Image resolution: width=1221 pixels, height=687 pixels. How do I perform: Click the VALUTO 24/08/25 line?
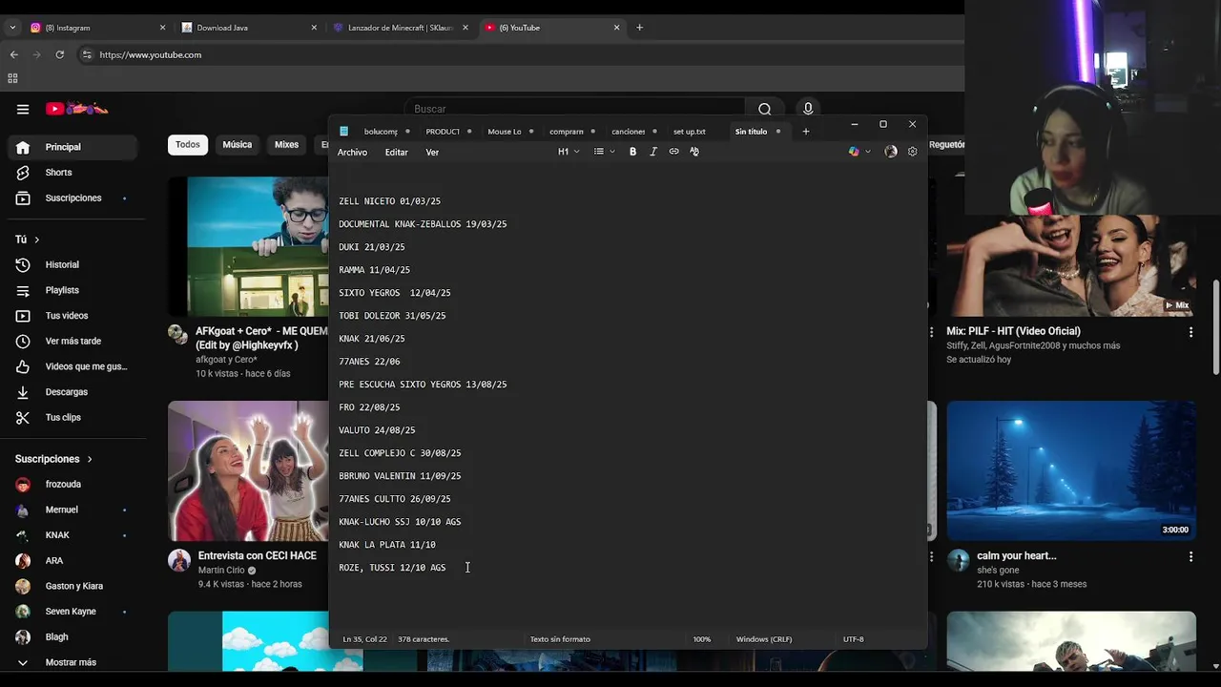coord(377,430)
